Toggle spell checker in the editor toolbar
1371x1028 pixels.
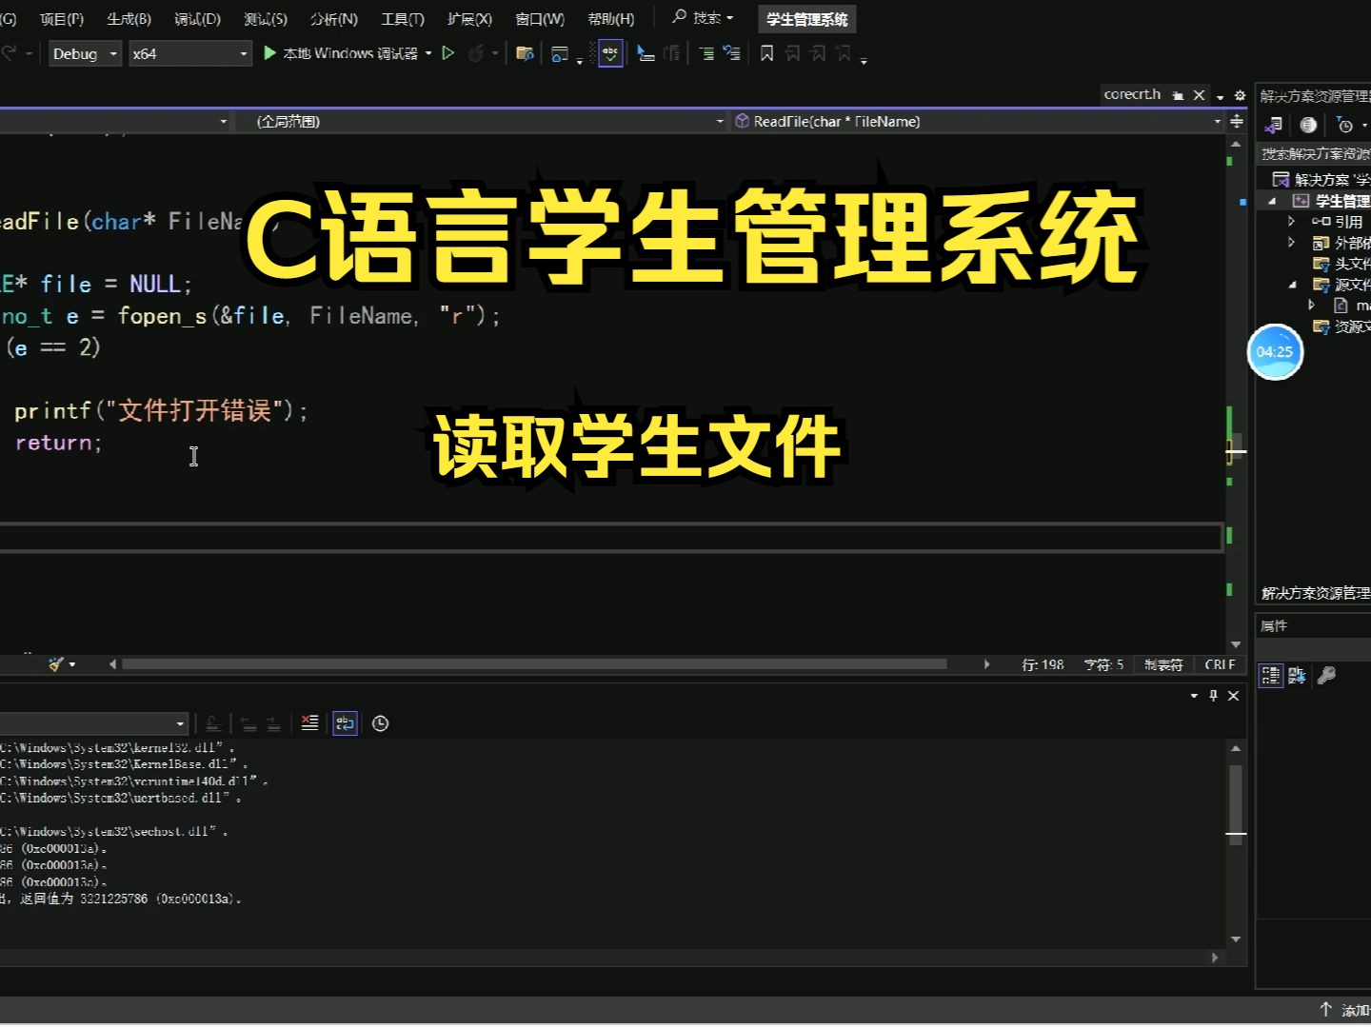point(610,53)
